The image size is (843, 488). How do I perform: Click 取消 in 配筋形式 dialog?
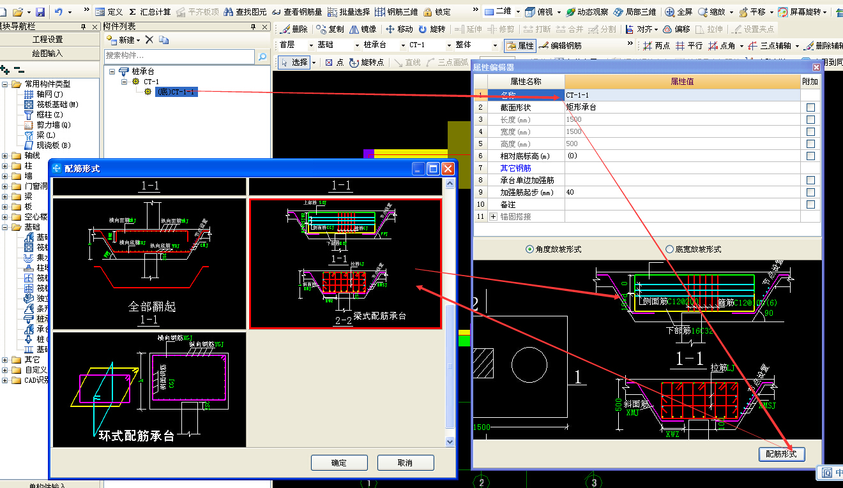406,463
